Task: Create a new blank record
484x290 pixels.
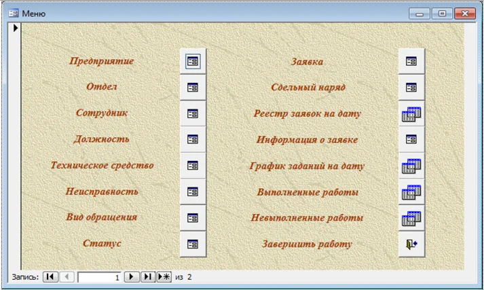Action: click(x=164, y=276)
